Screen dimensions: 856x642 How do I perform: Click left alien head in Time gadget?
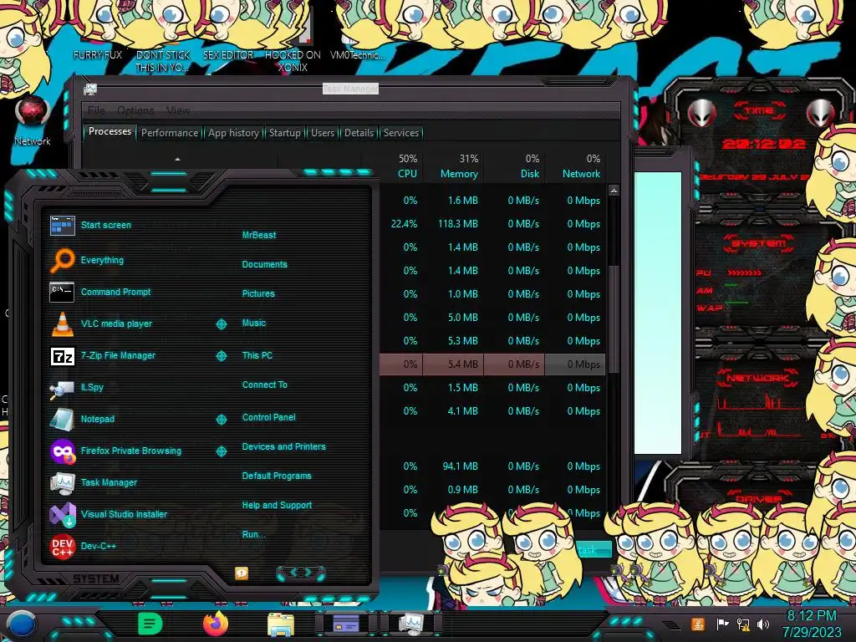[x=701, y=114]
